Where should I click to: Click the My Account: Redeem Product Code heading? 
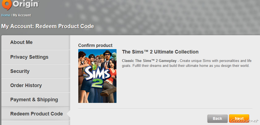tap(48, 26)
